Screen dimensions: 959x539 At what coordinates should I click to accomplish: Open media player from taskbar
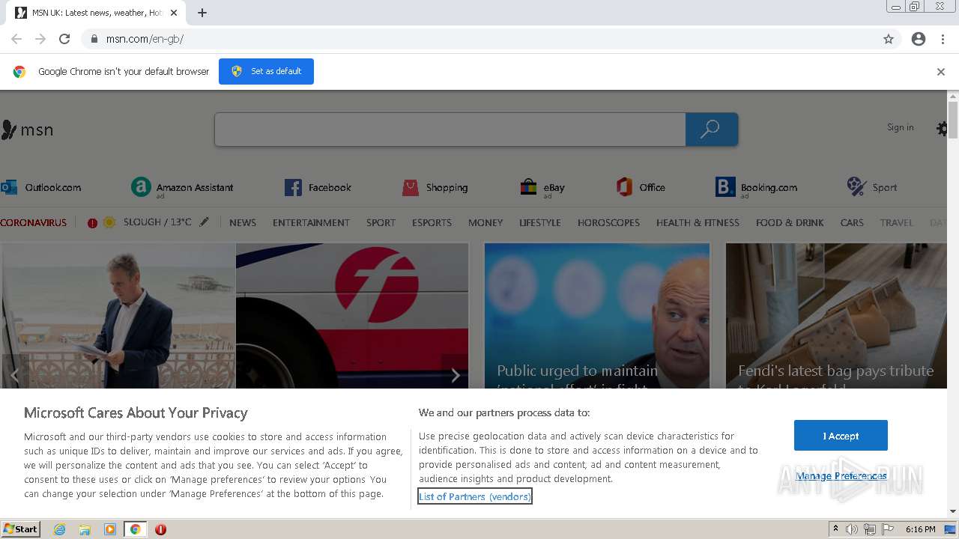point(110,529)
